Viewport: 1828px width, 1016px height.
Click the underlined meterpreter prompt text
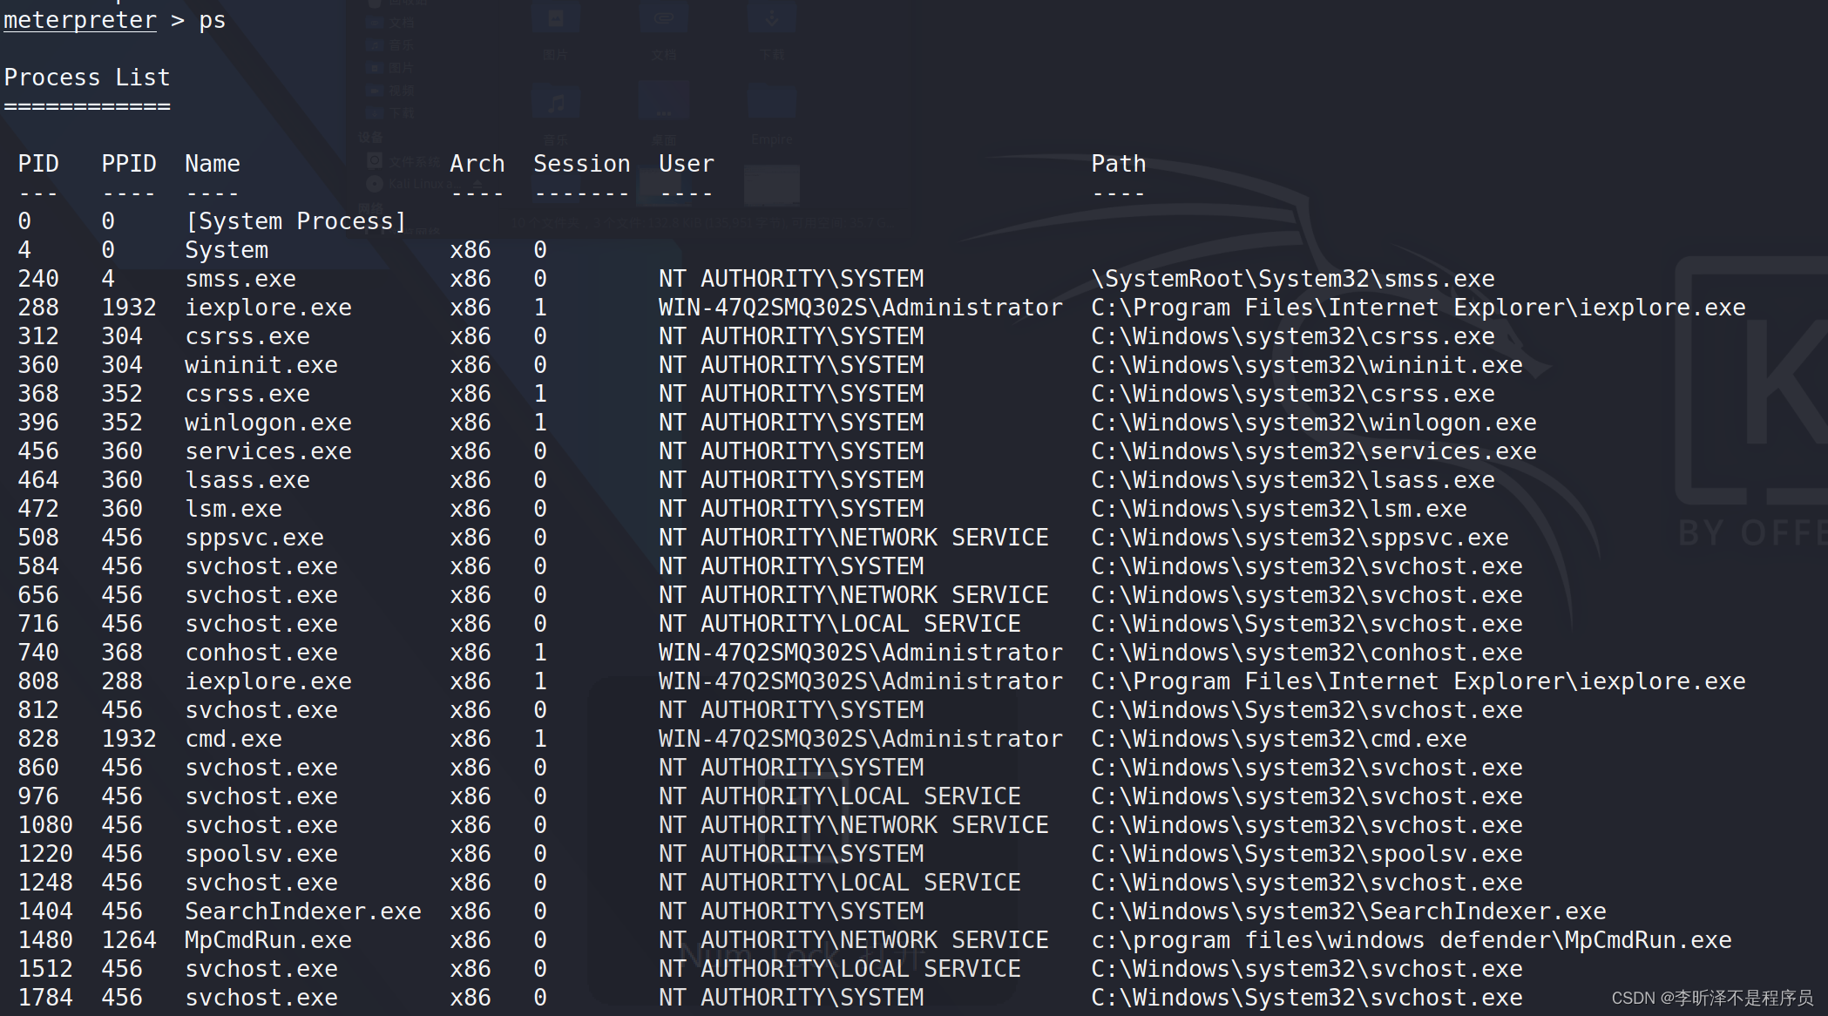pos(80,20)
